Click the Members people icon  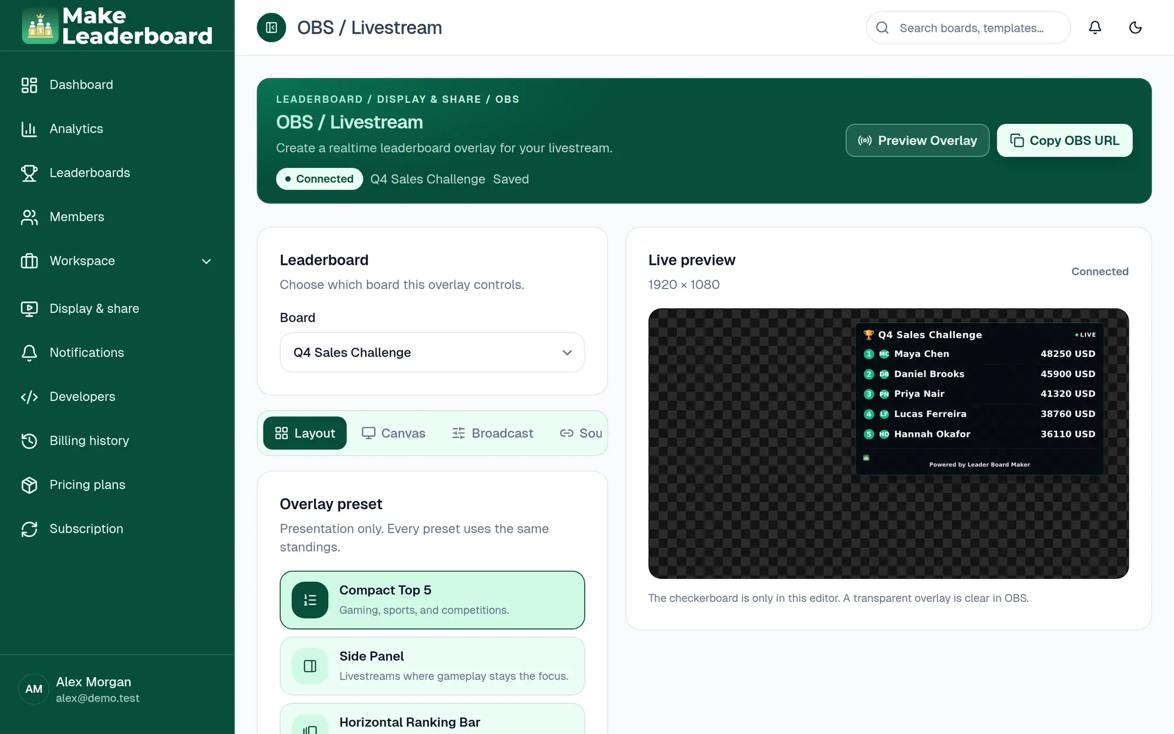(x=29, y=217)
